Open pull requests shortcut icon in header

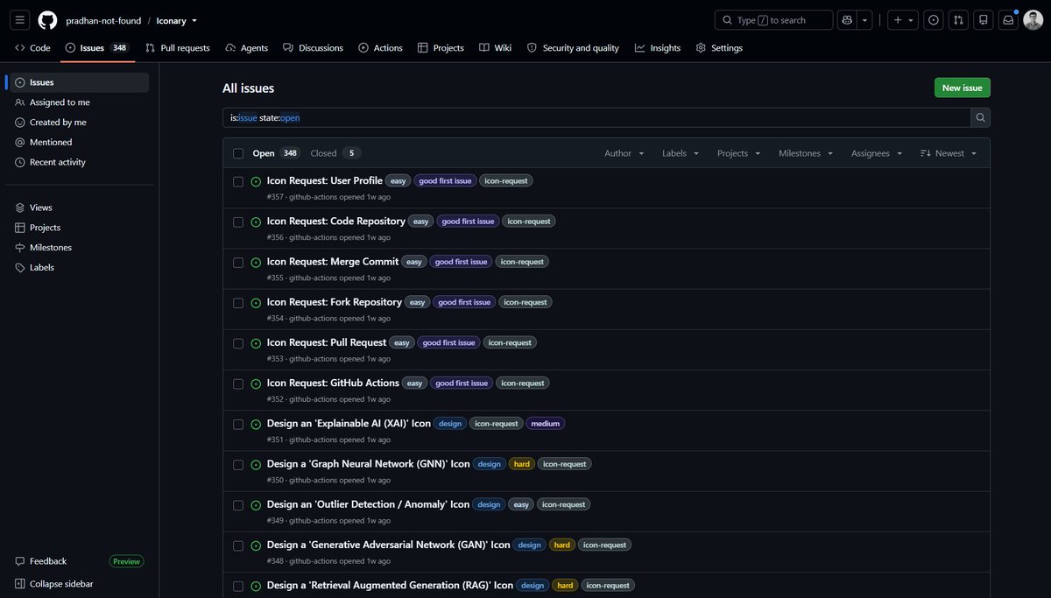click(x=959, y=20)
